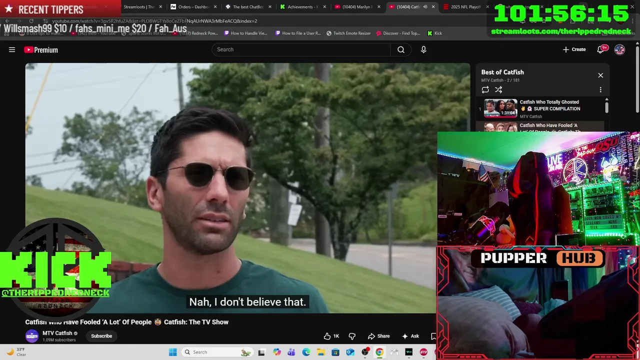640x360 pixels.
Task: Close the Best of Catfish playlist panel
Action: coord(600,75)
